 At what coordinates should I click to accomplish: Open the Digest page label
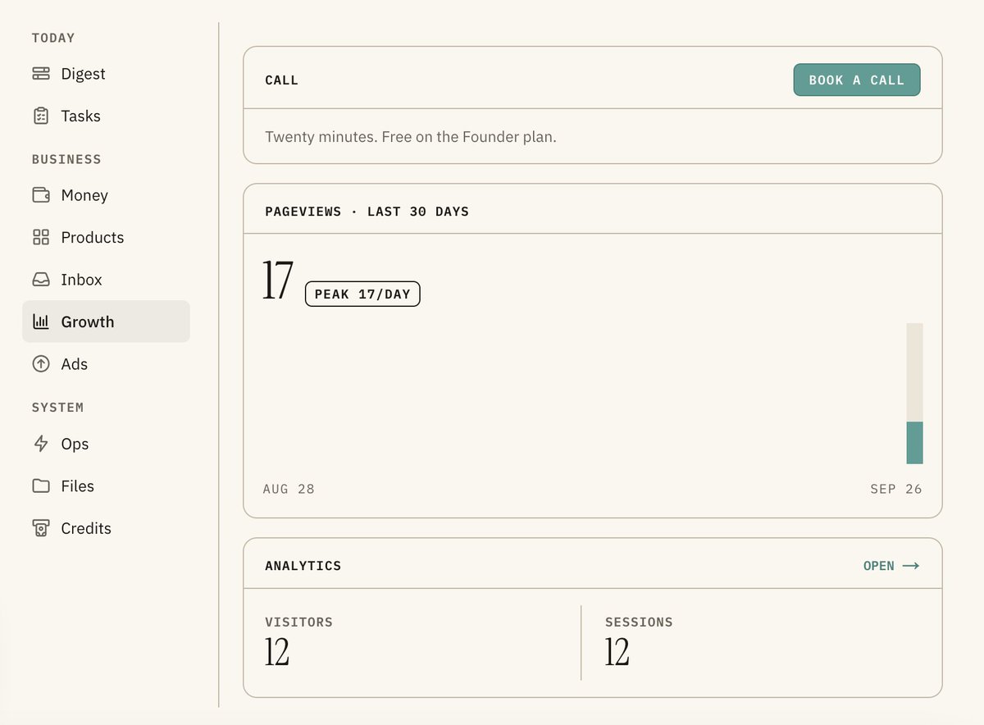pos(83,74)
